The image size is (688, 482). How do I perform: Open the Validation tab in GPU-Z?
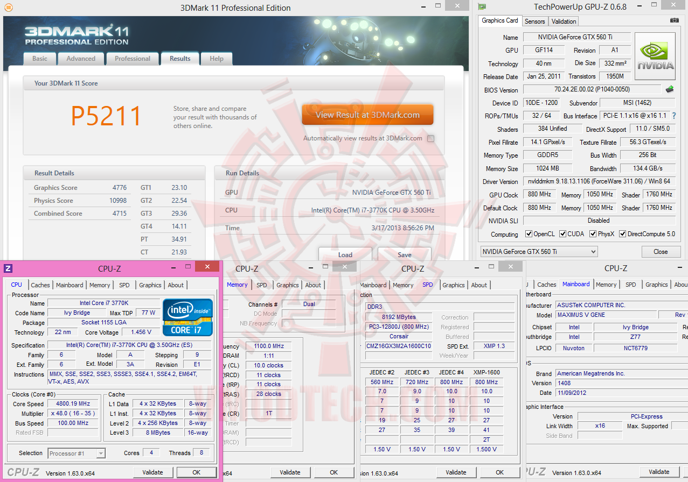564,22
